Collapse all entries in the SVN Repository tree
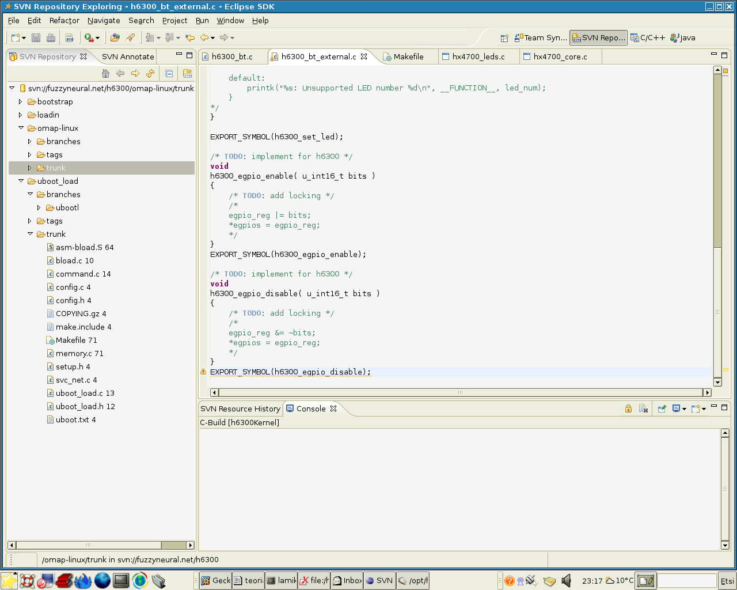Viewport: 737px width, 590px height. click(169, 73)
